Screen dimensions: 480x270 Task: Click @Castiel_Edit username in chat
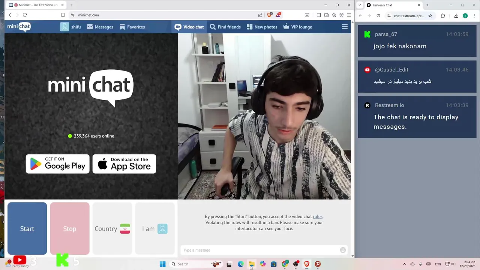tap(391, 70)
